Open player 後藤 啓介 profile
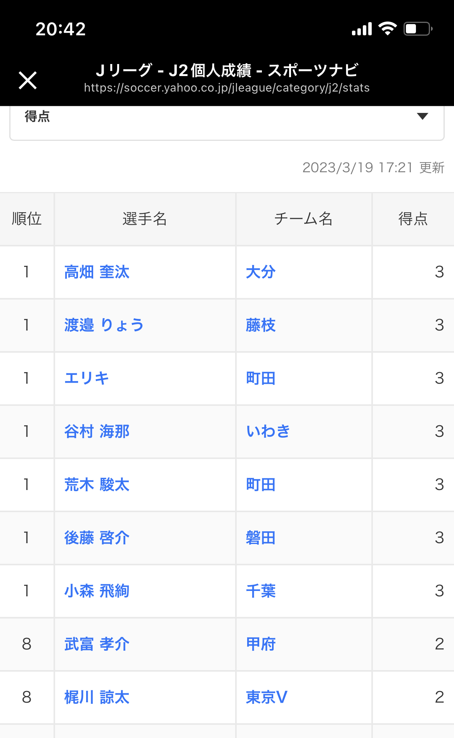 click(x=97, y=538)
